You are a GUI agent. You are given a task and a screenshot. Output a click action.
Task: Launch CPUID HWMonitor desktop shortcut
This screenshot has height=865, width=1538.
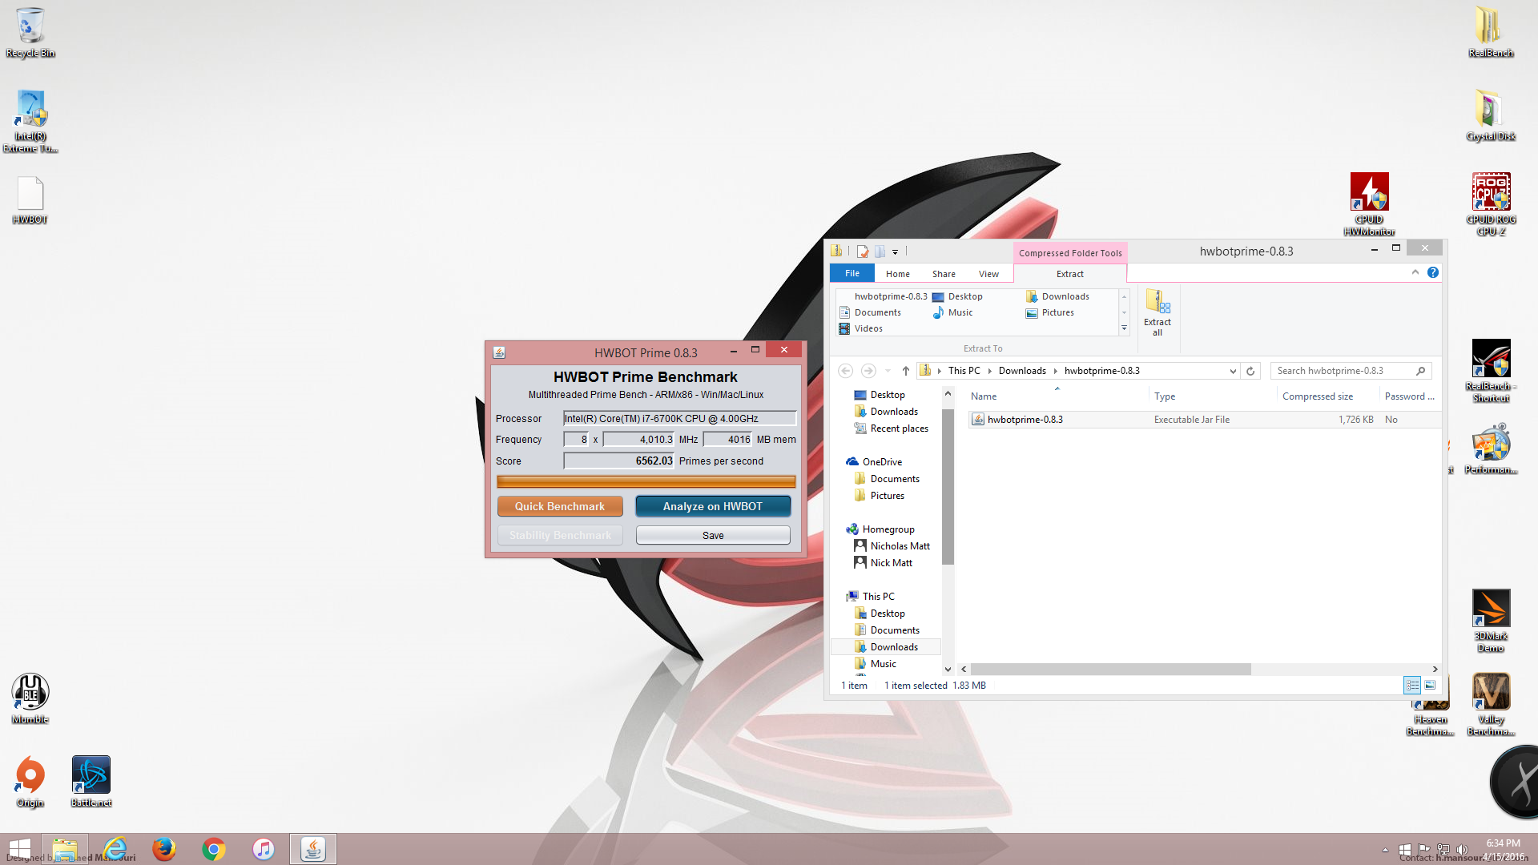point(1369,204)
